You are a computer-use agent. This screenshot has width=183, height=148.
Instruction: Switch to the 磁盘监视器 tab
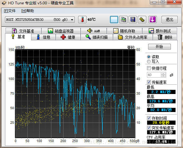(x=61, y=31)
